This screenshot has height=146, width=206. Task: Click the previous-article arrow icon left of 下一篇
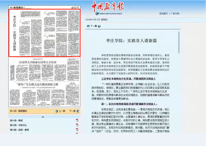click(88, 26)
